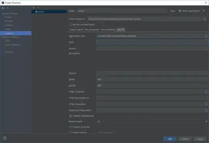The width and height of the screenshot is (209, 143).
Task: Browse for Output directory folder
Action: pyautogui.click(x=205, y=19)
